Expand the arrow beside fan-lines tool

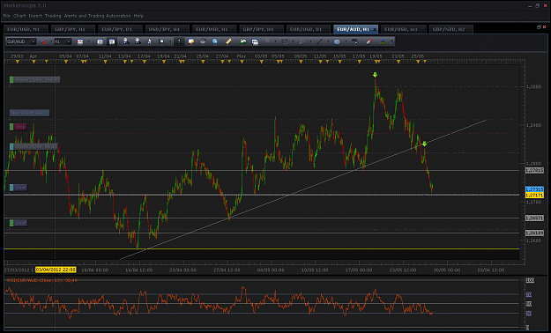310,41
